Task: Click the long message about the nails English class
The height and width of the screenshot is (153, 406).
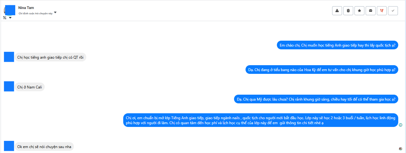Action: 260,120
